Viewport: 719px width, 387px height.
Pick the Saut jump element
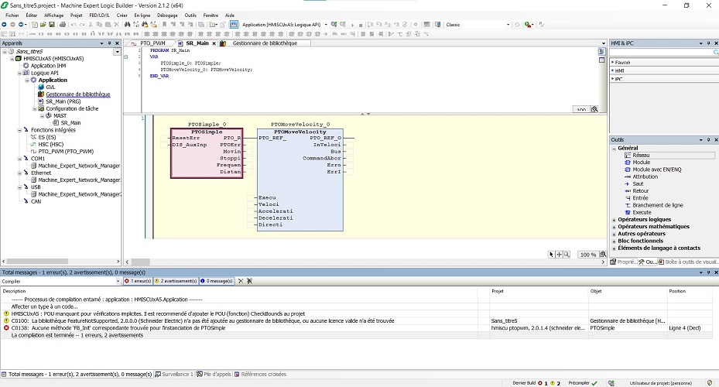coord(638,183)
